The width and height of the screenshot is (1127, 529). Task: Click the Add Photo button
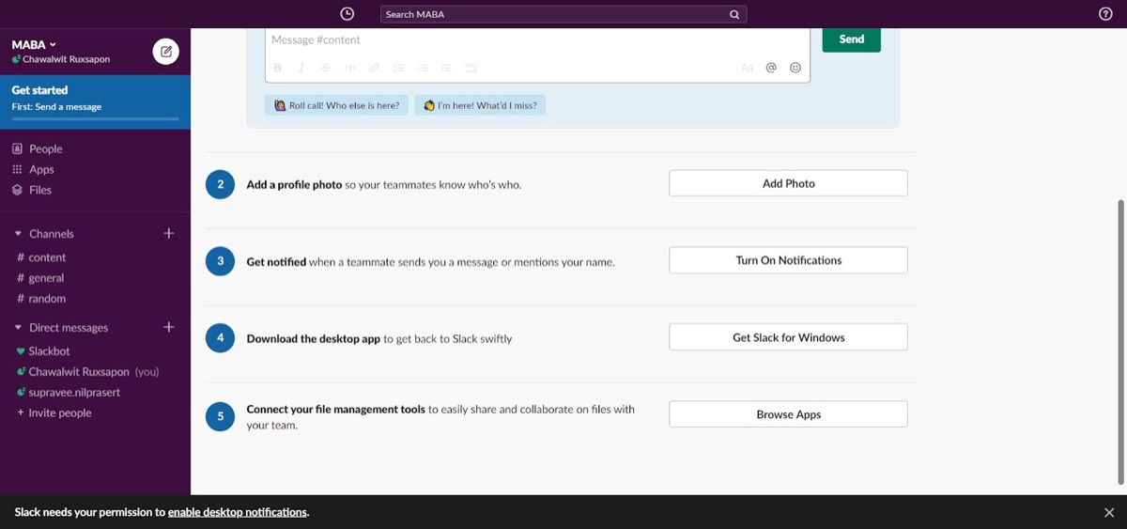pyautogui.click(x=788, y=183)
